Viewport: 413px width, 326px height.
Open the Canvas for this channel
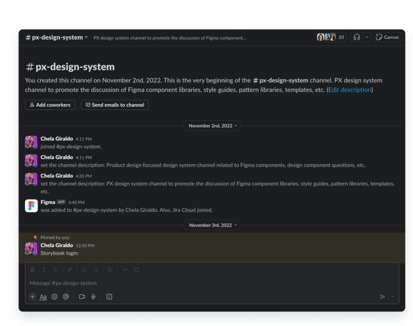pos(387,37)
